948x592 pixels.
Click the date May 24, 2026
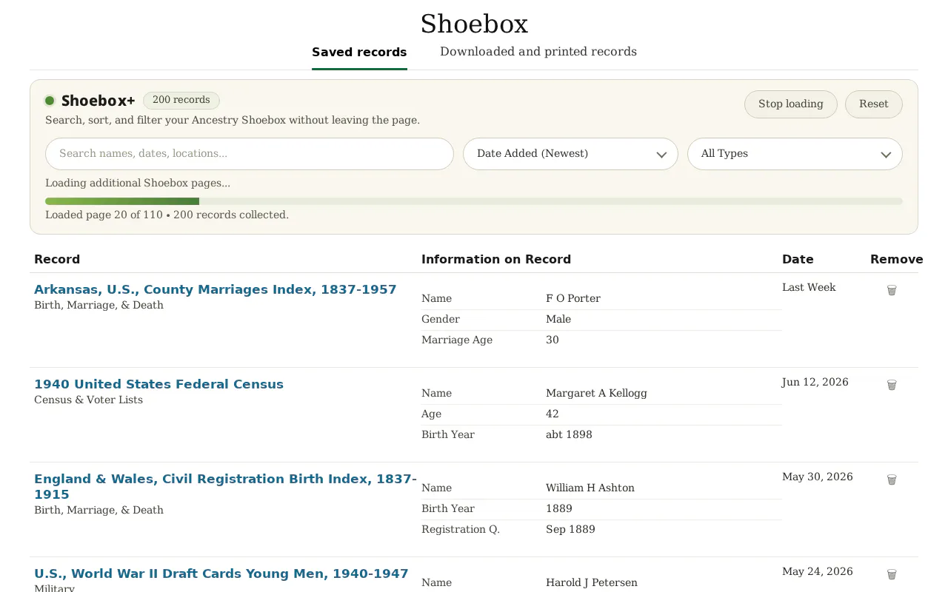pos(818,571)
